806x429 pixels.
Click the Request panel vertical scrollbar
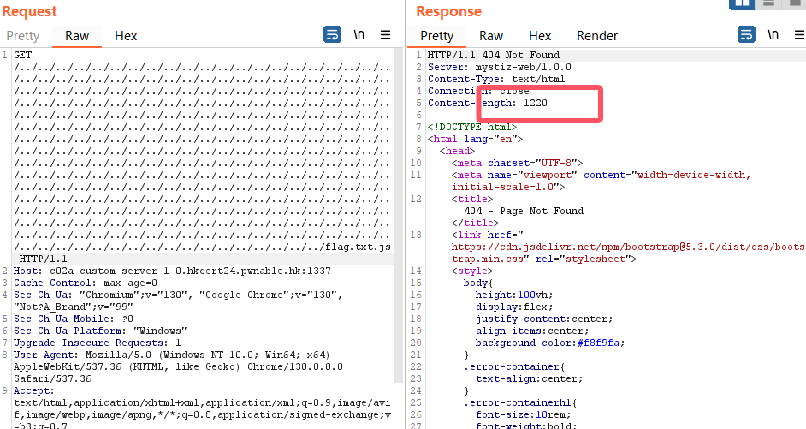(398, 214)
